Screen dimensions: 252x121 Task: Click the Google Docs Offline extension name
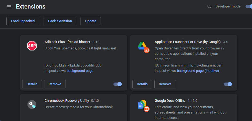click(x=170, y=101)
